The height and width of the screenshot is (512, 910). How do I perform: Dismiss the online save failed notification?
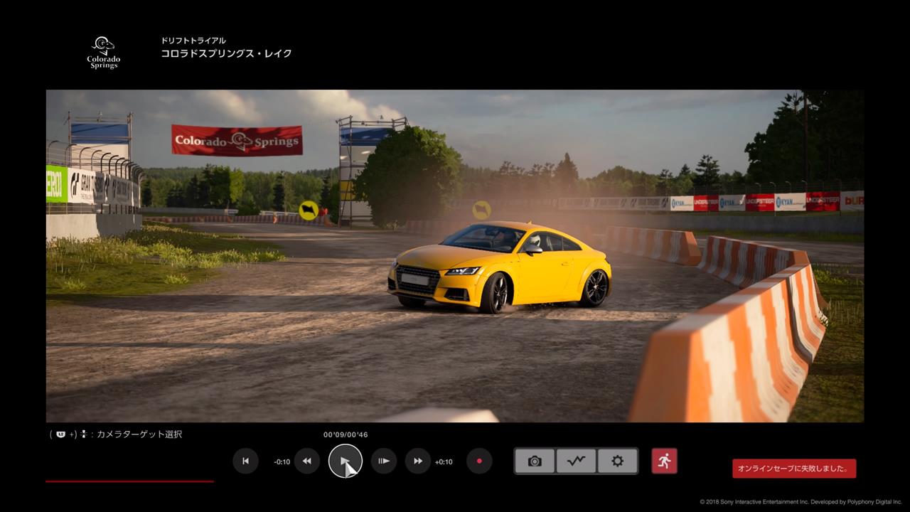pos(794,469)
